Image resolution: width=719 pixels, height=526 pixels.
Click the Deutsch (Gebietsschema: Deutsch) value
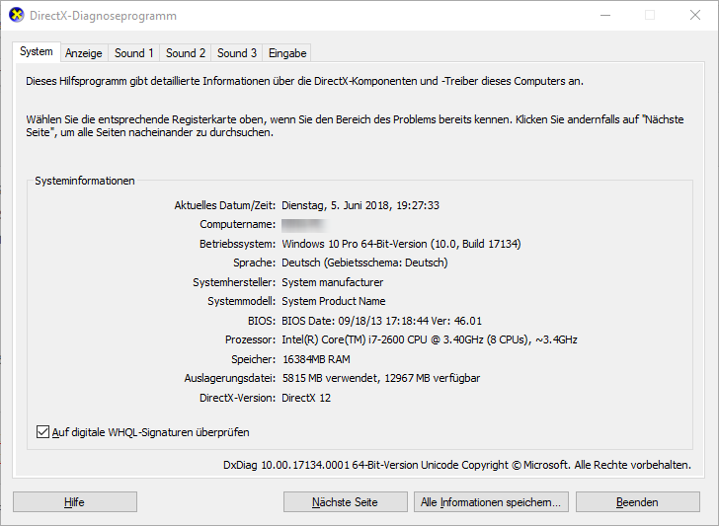click(x=364, y=263)
